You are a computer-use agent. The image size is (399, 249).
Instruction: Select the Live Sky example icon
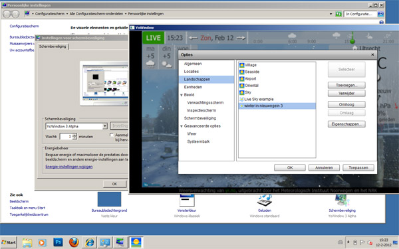242,100
